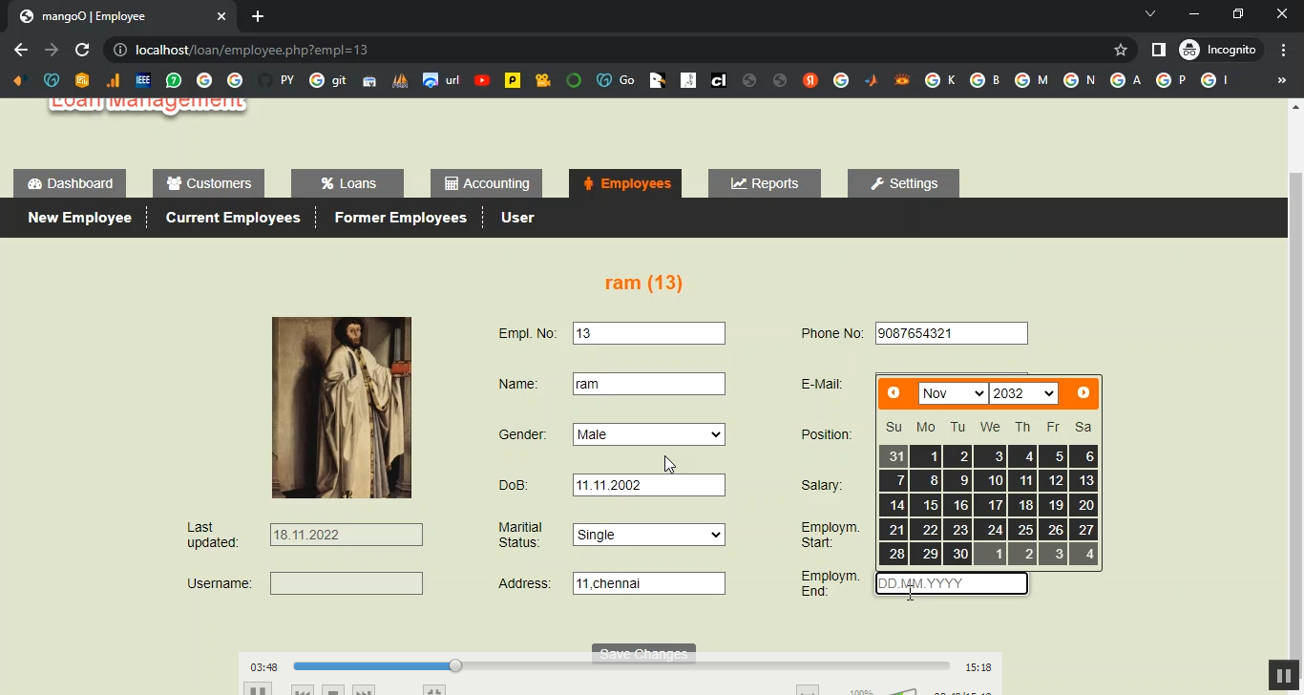
Task: Reload the current page
Action: tap(82, 50)
